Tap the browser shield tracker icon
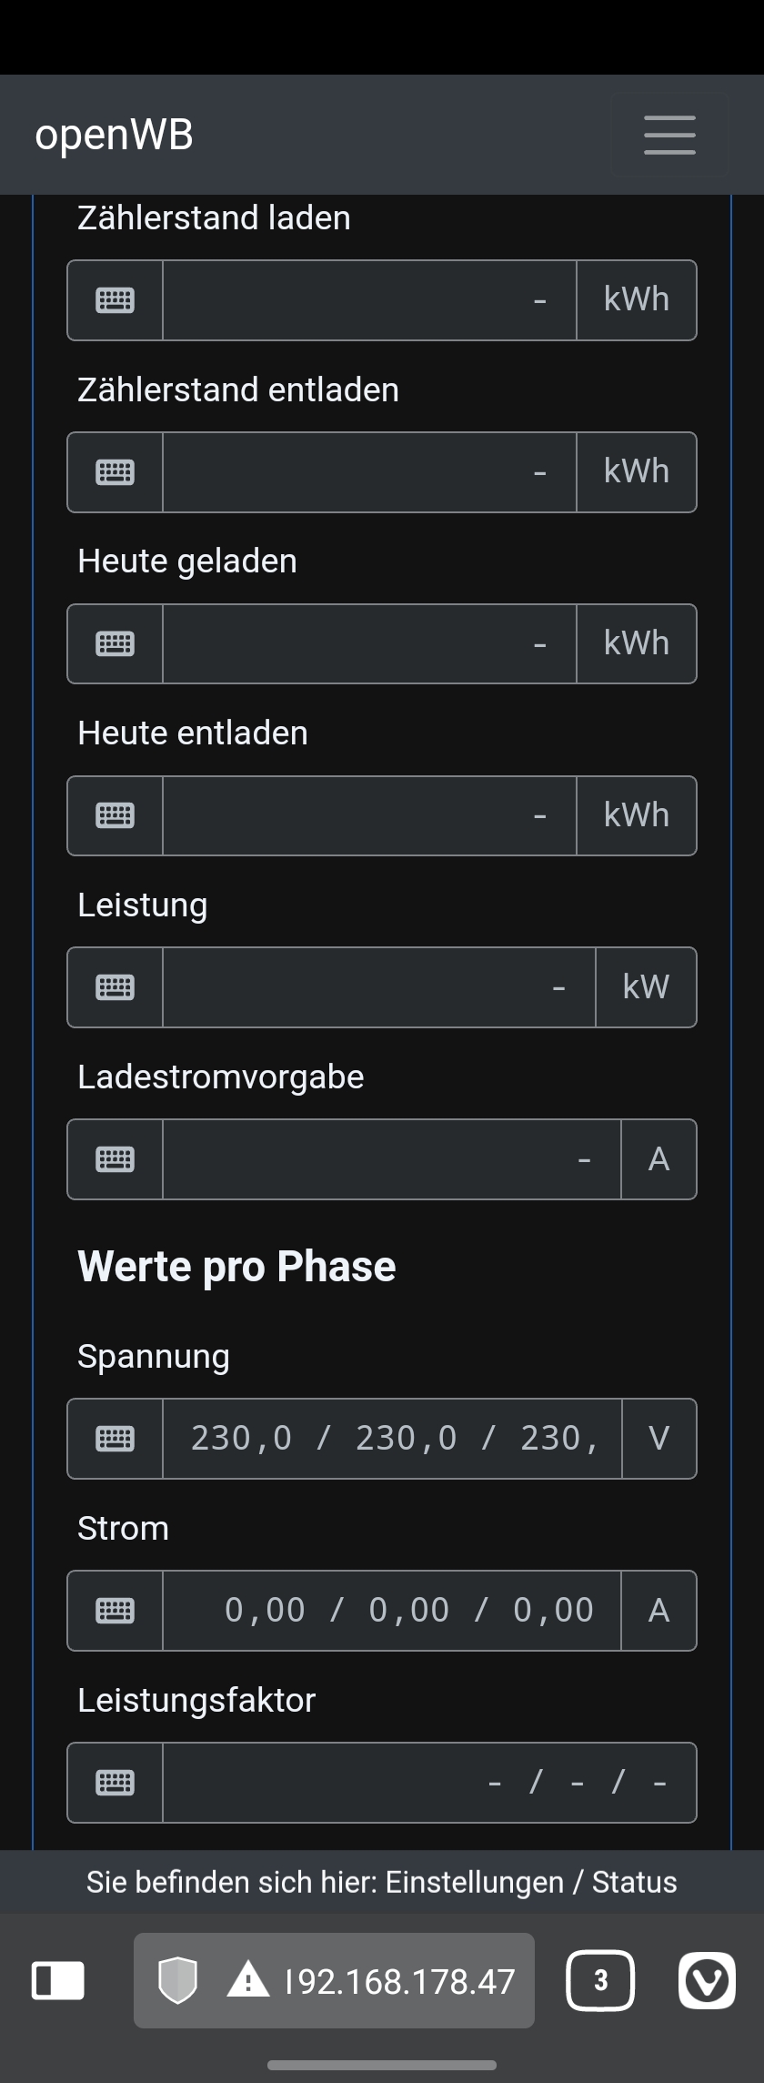Screen dimensions: 764x2083 point(177,1980)
